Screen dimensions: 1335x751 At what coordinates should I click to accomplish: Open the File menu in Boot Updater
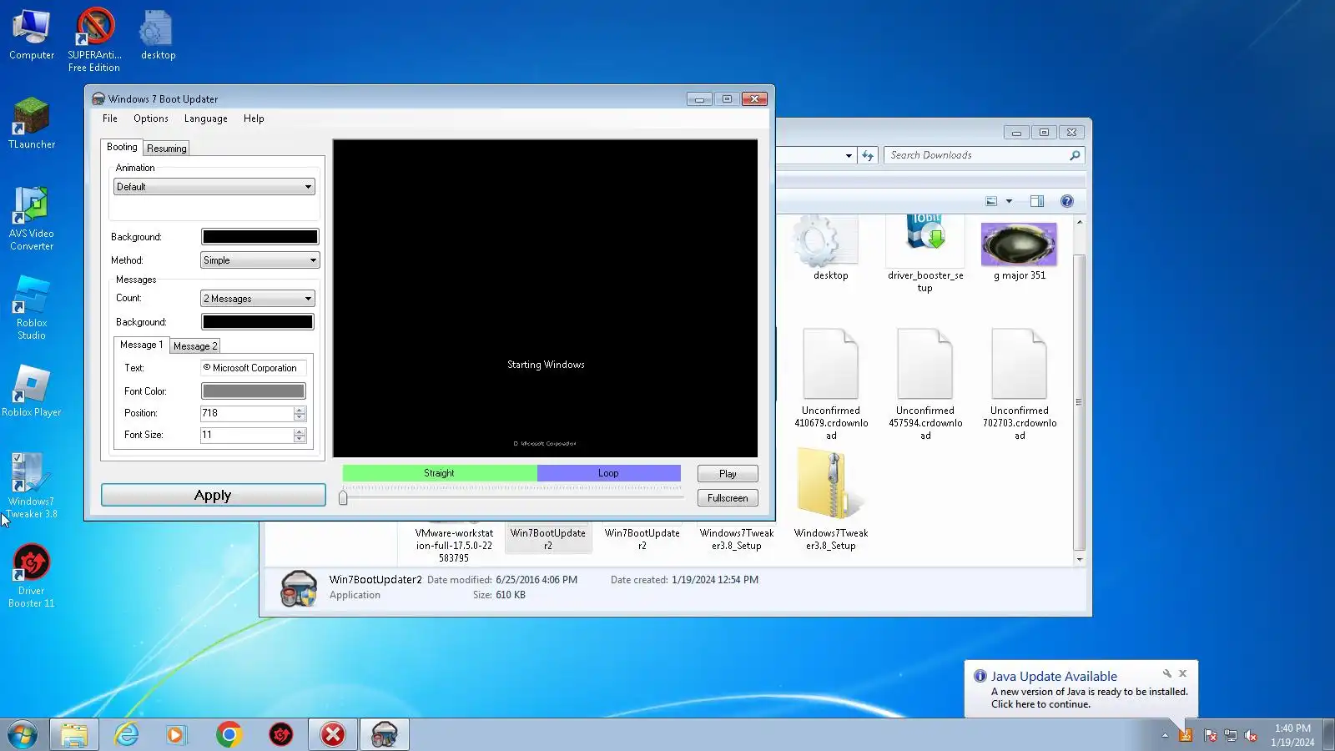[x=110, y=118]
